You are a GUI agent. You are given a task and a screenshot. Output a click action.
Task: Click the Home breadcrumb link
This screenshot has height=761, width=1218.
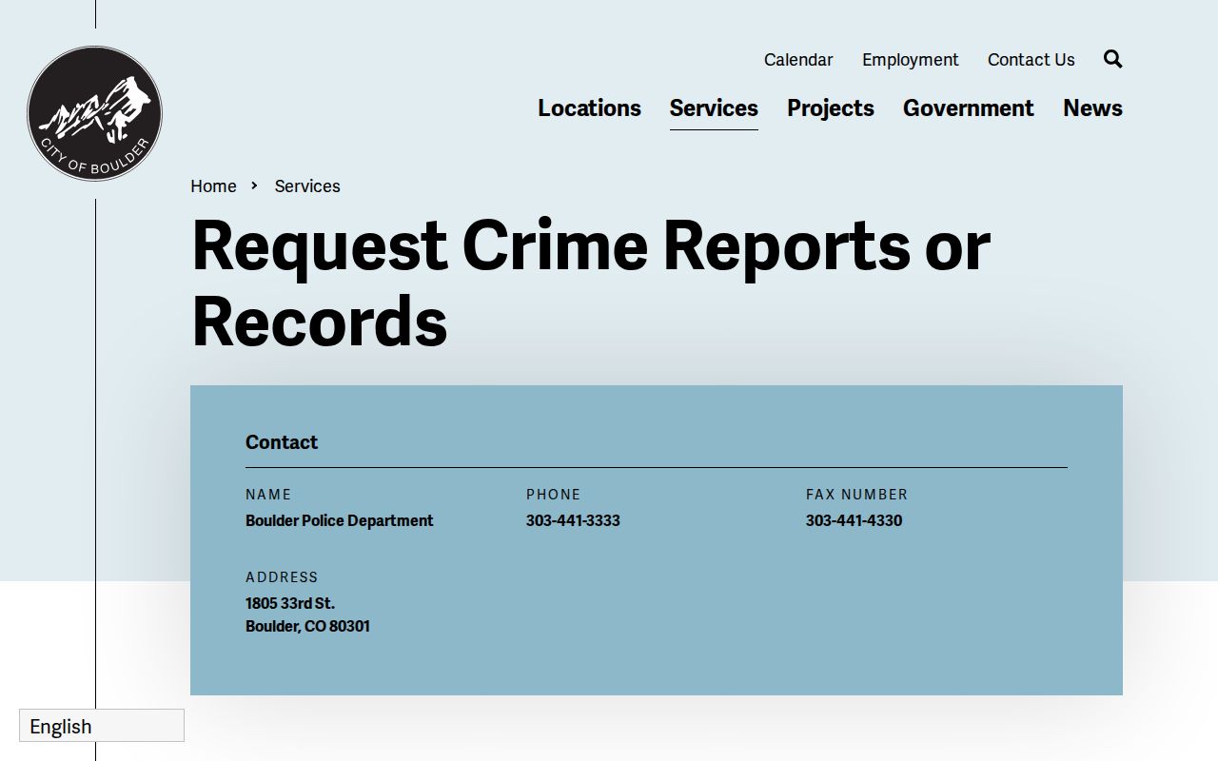pyautogui.click(x=213, y=186)
